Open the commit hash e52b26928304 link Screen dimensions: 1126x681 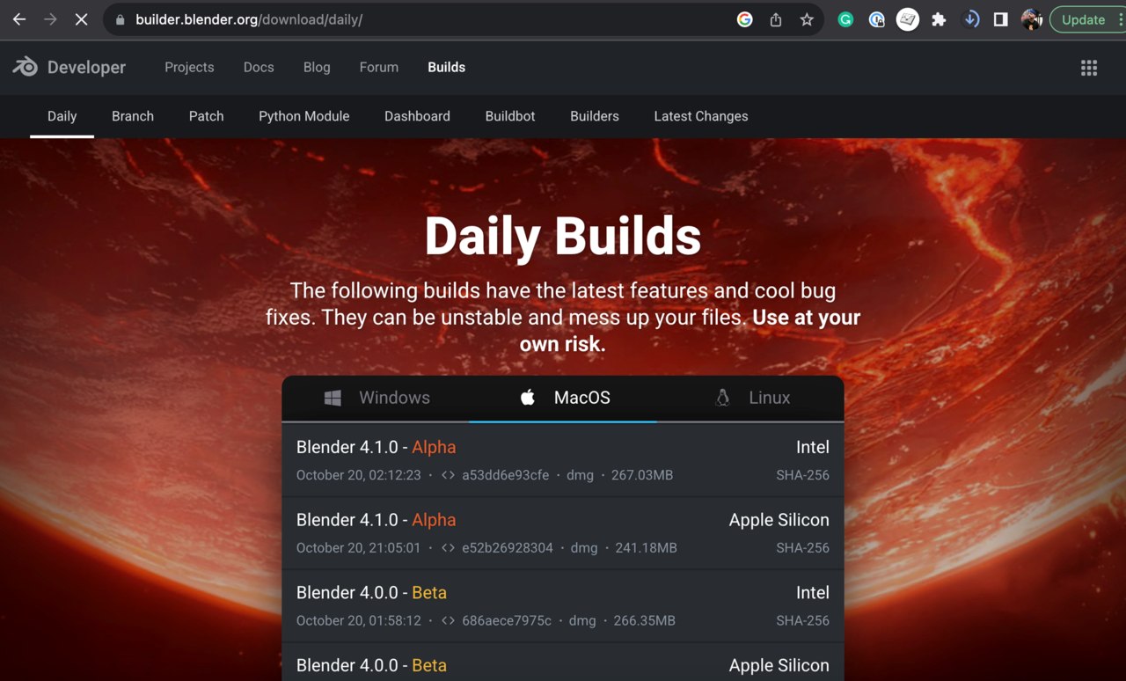[x=507, y=548]
